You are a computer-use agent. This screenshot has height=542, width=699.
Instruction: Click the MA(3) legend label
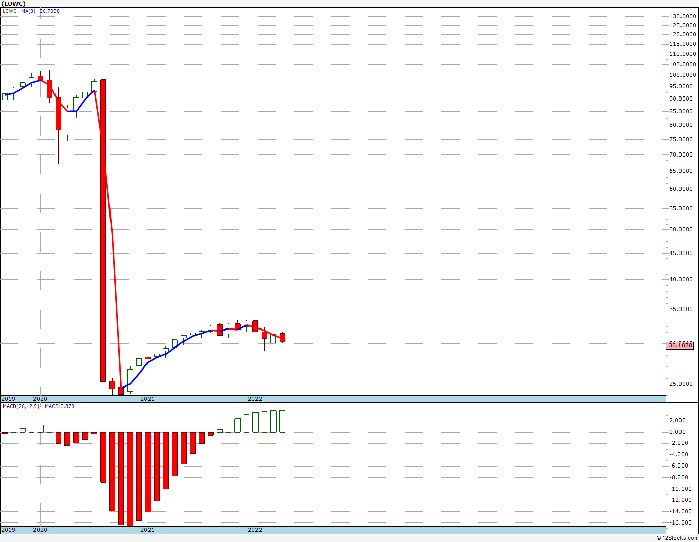pos(28,11)
